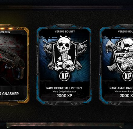Click the skull emblem on Dodgeball card
This screenshot has height=129, width=133.
pyautogui.click(x=65, y=53)
